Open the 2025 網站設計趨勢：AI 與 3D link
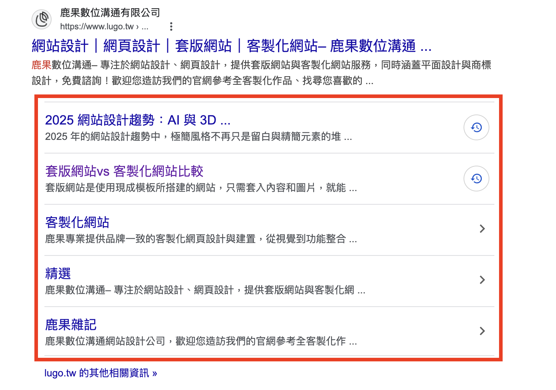 click(x=138, y=120)
